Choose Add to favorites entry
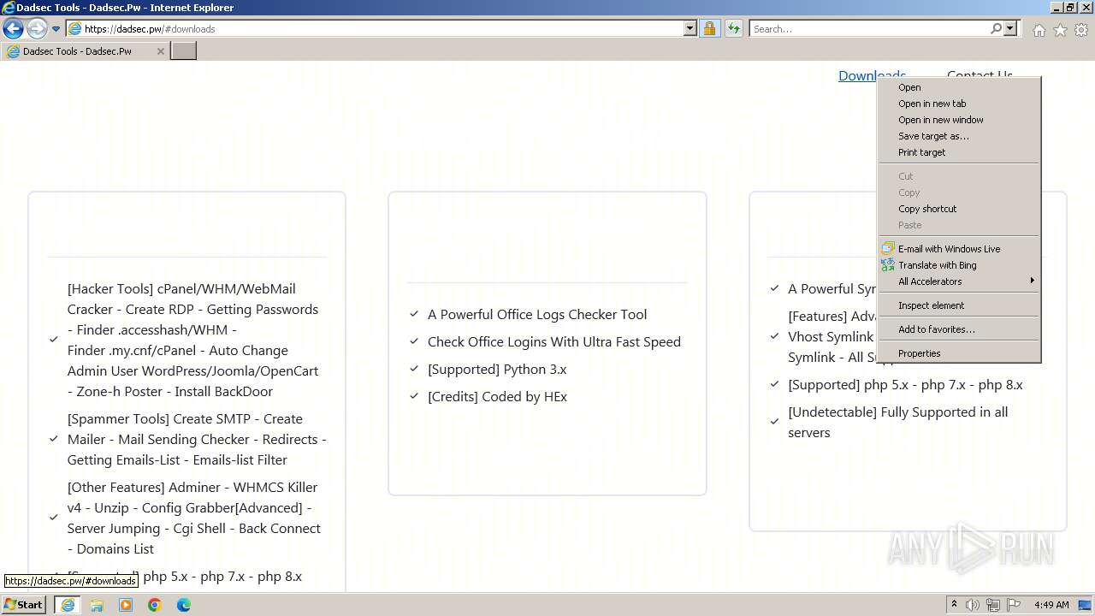The height and width of the screenshot is (616, 1095). click(936, 329)
